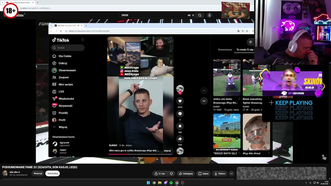Search YouTube with the magnifier button

click(x=200, y=15)
